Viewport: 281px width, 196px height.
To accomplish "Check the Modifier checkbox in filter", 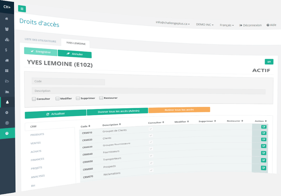I will [57, 99].
